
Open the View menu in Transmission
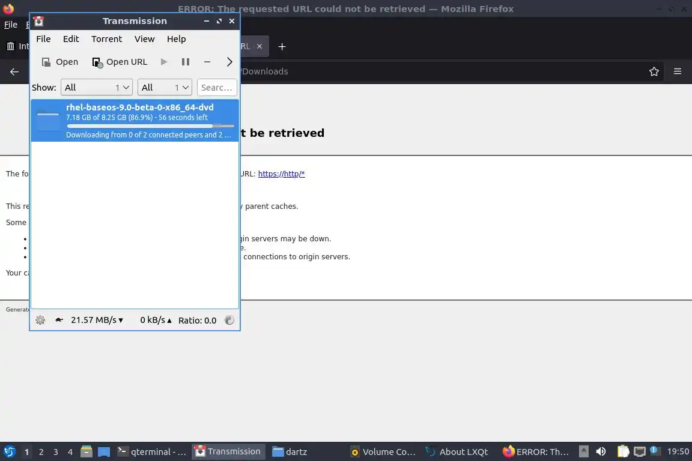tap(144, 39)
